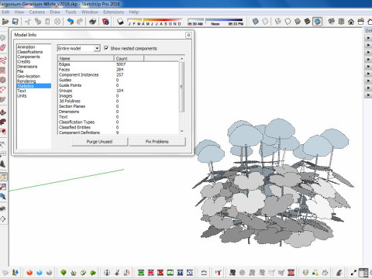Expand last tray panel arrow at right edge
The image size is (372, 279).
pos(368,95)
